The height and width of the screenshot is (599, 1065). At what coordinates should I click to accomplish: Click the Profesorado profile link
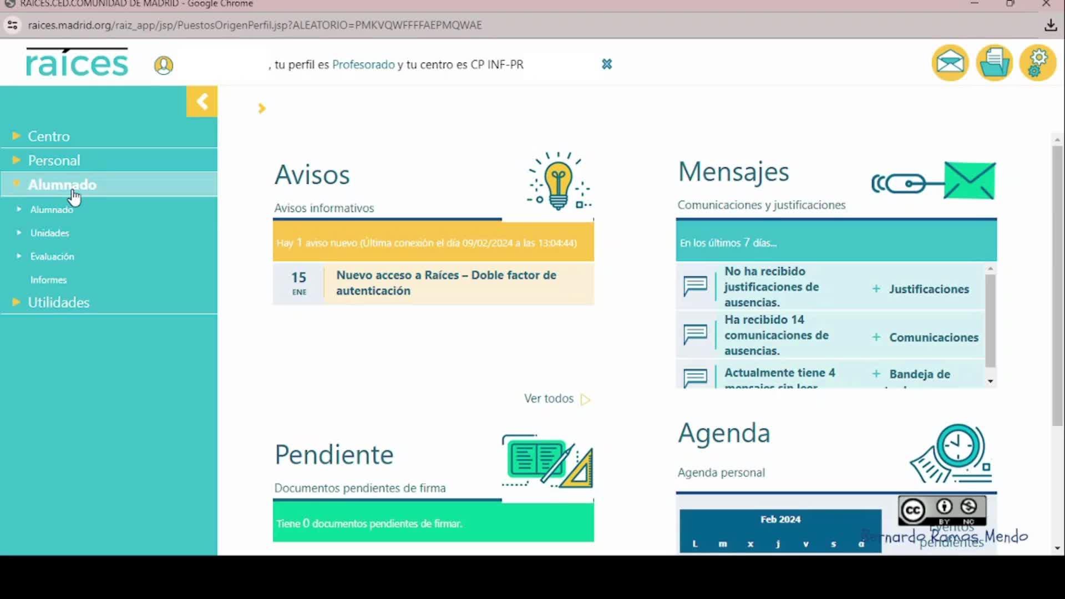(x=363, y=64)
